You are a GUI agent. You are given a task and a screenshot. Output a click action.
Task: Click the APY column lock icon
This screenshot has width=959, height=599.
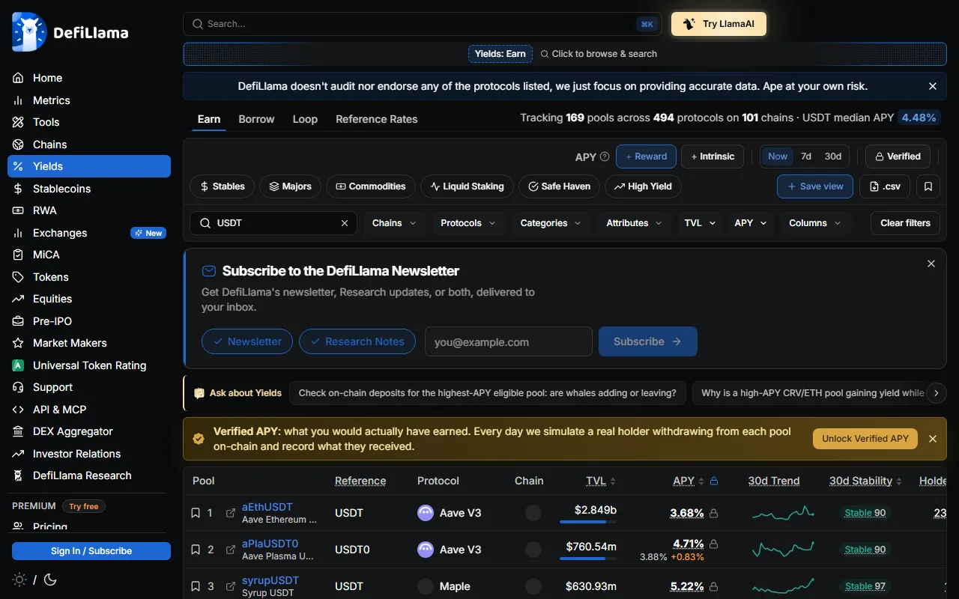click(714, 481)
